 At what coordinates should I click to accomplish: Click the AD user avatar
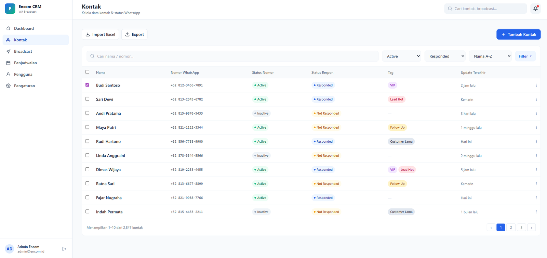click(10, 249)
